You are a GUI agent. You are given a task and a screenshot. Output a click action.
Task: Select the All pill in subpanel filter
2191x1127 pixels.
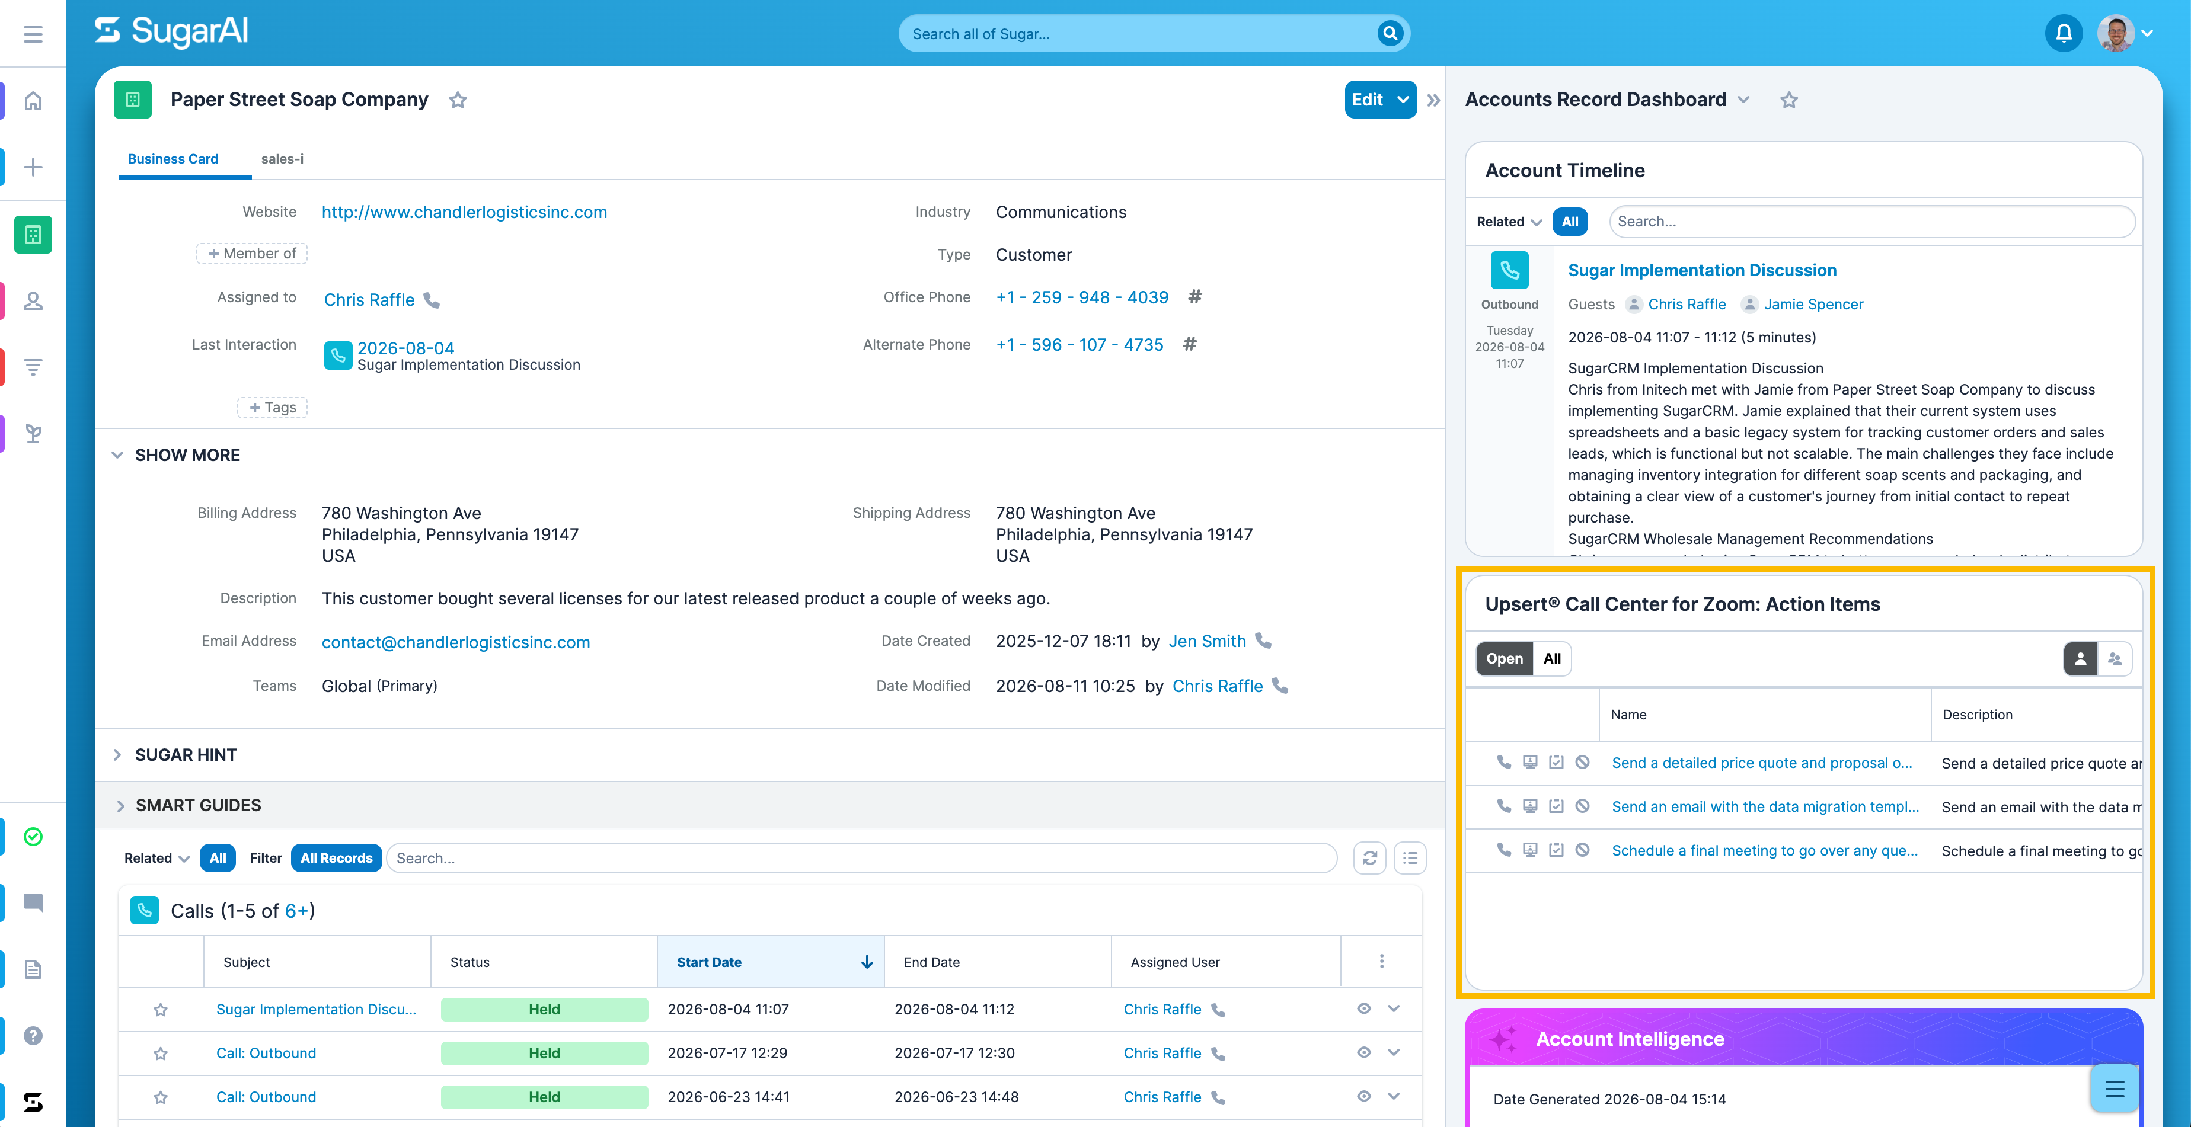pyautogui.click(x=218, y=859)
